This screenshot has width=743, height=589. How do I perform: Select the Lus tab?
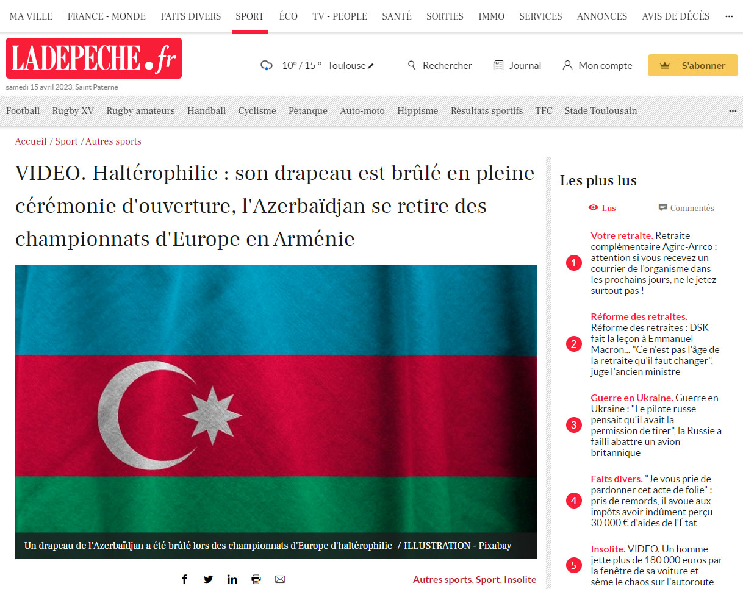(602, 208)
